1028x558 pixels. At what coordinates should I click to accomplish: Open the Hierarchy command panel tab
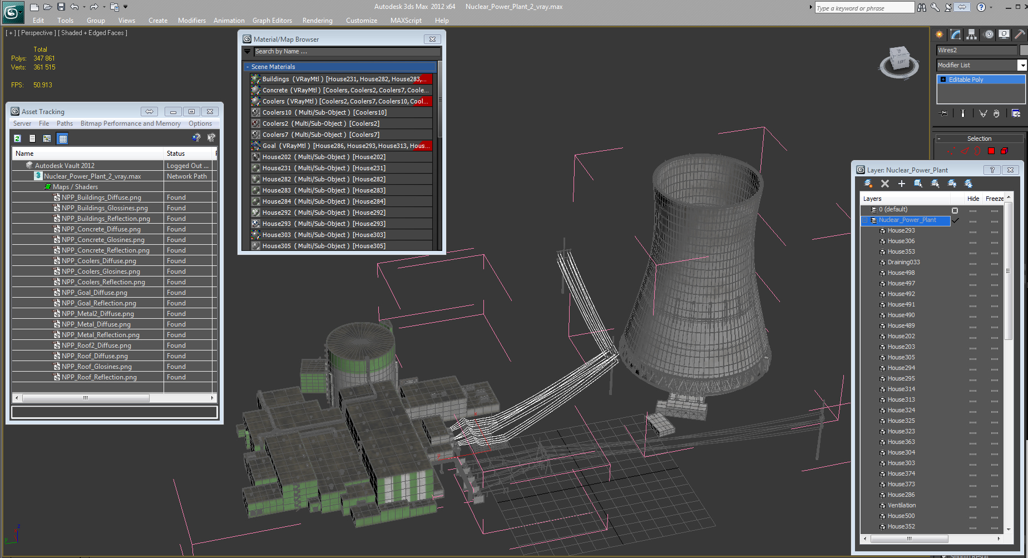click(x=971, y=34)
